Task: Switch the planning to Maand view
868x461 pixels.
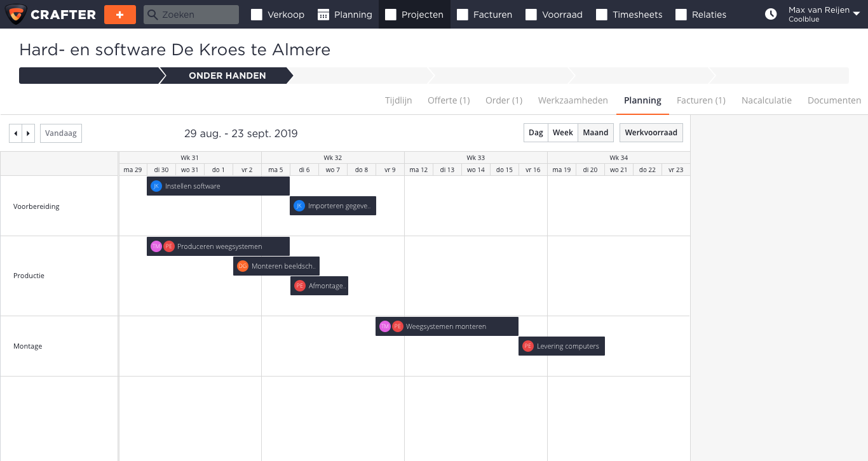Action: point(595,133)
